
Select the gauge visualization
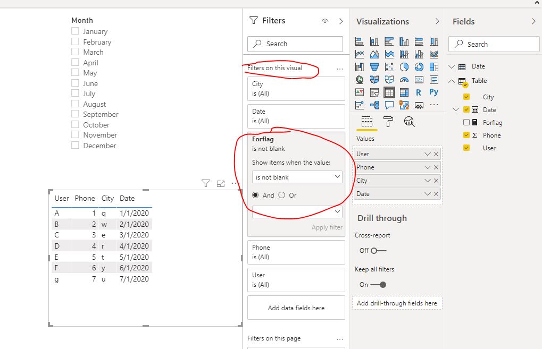pos(404,80)
